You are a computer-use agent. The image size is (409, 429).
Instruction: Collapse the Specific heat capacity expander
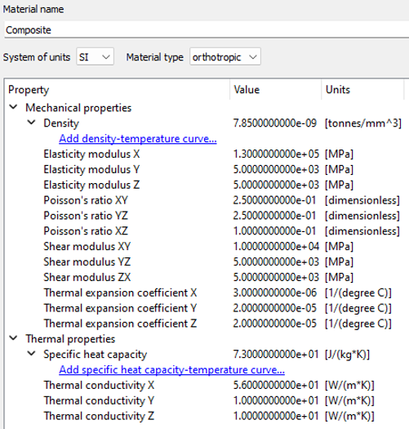click(32, 354)
